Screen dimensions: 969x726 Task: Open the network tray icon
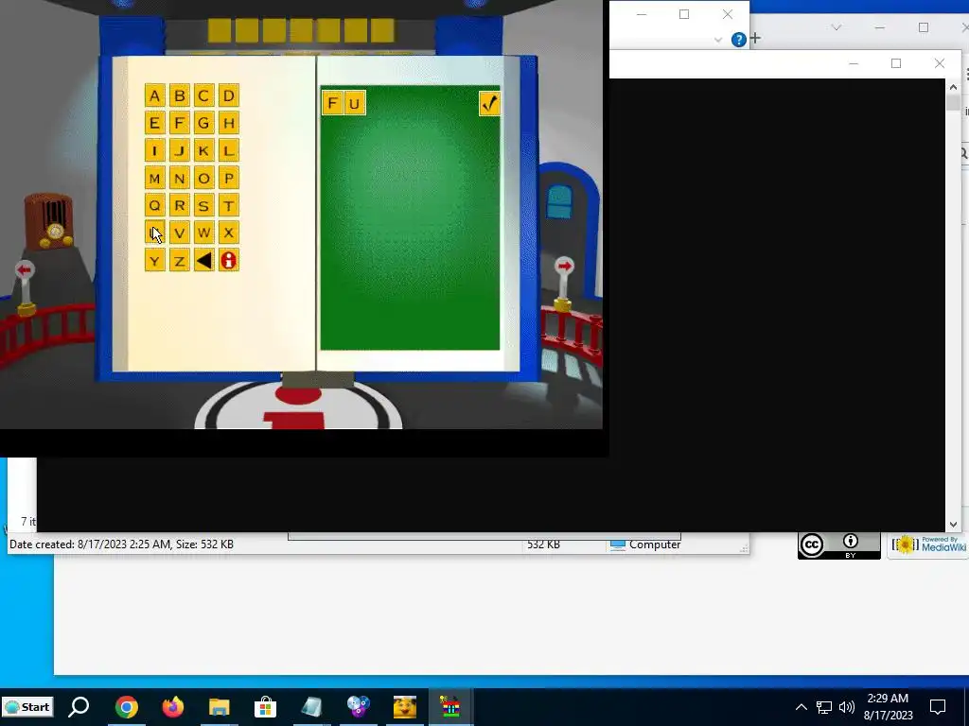[824, 707]
